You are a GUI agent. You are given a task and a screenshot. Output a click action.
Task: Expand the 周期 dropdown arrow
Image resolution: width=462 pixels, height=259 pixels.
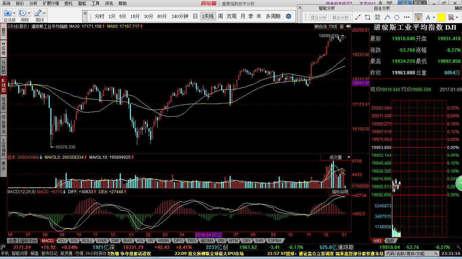[x=29, y=13]
